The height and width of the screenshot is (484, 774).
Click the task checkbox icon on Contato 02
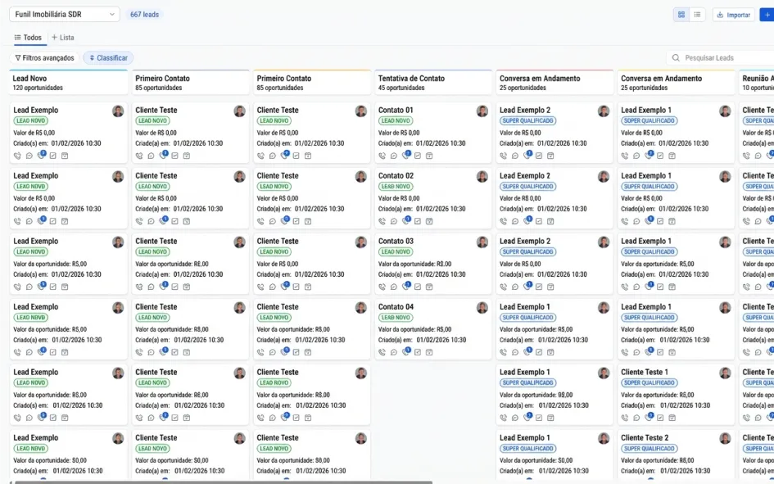click(418, 221)
